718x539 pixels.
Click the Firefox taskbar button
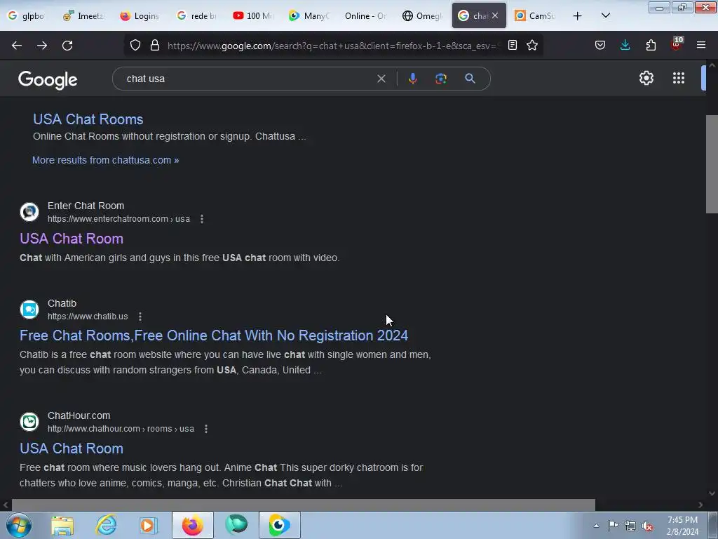coord(193,525)
